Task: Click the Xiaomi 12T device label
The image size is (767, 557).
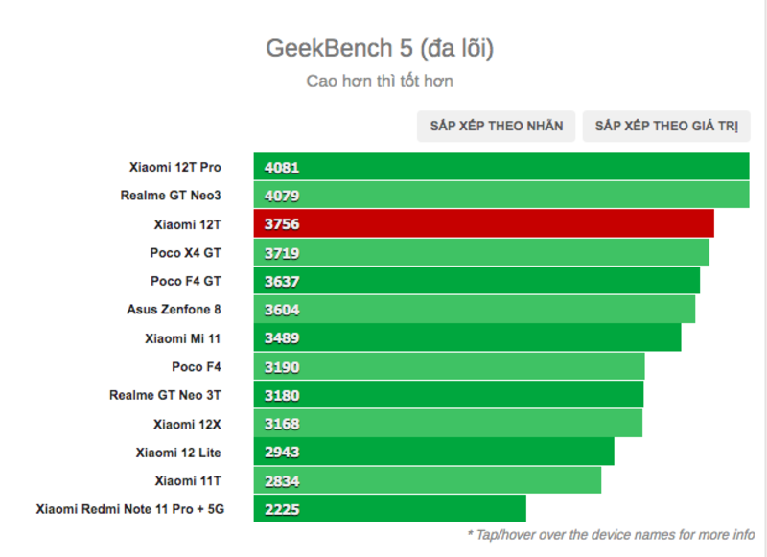Action: (x=187, y=224)
